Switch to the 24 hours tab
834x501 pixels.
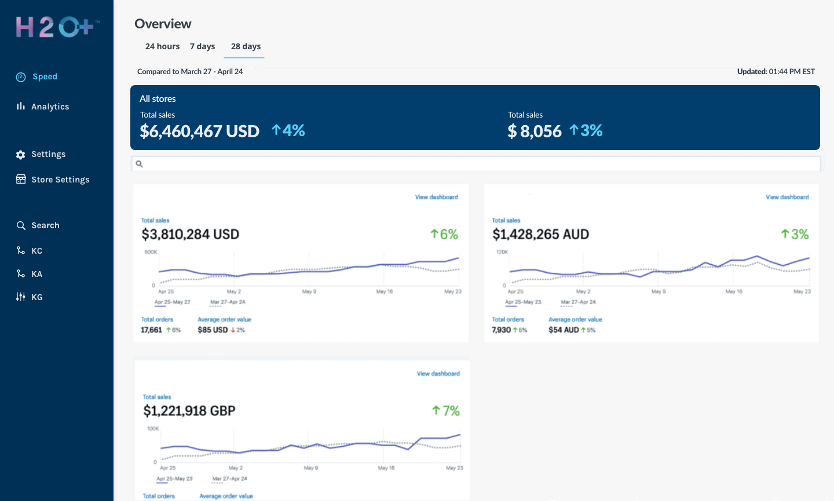click(162, 46)
